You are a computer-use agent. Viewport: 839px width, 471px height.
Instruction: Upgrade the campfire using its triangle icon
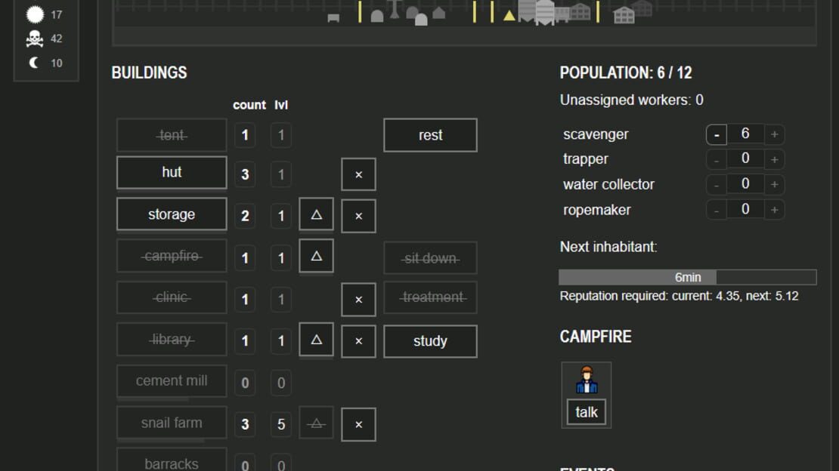point(316,256)
